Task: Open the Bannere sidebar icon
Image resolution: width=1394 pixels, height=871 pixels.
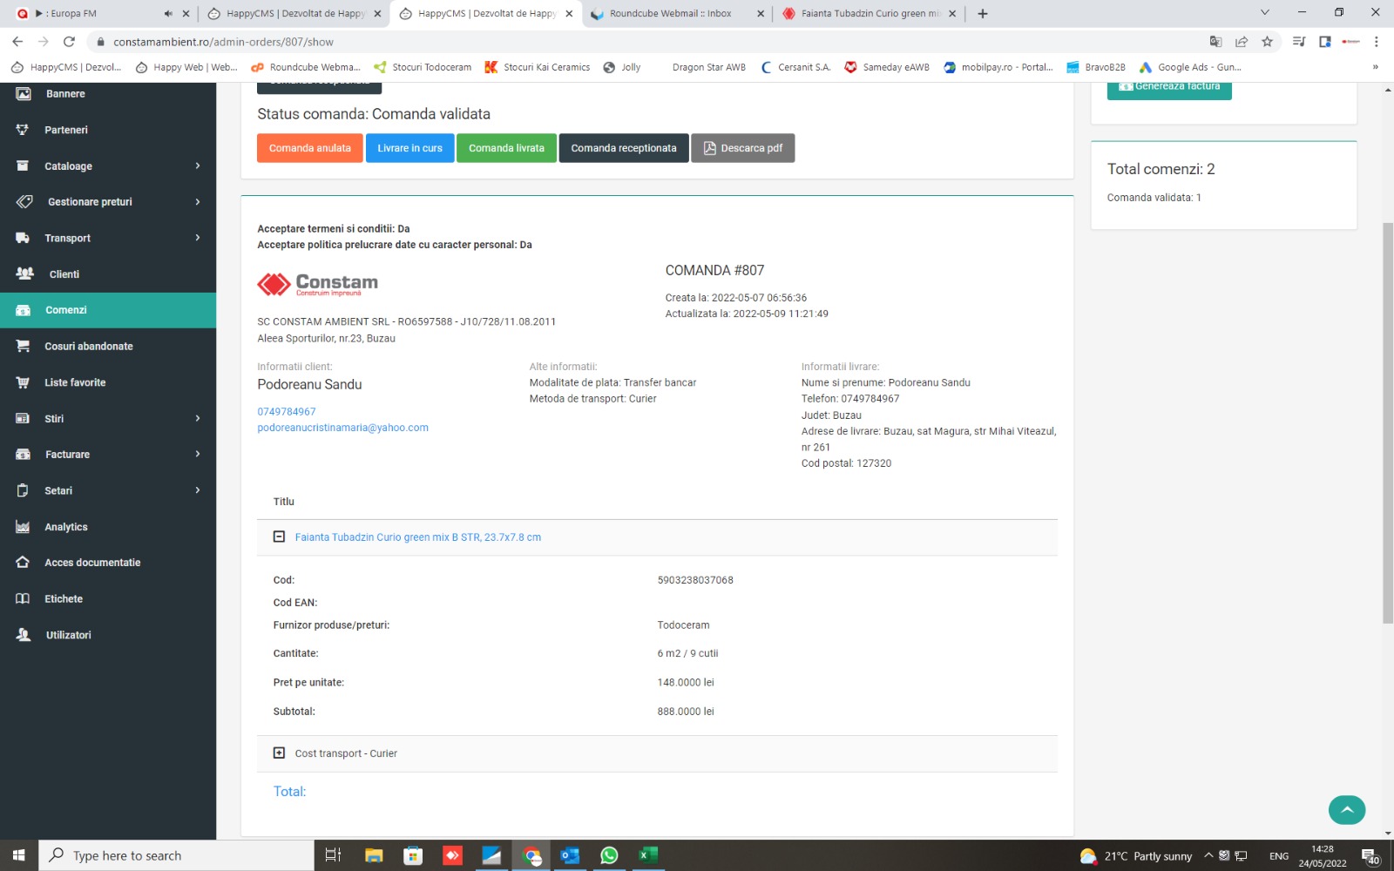Action: [24, 93]
